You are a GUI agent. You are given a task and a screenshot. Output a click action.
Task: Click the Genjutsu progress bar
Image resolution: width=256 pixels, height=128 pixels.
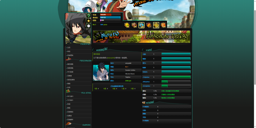pos(176,86)
